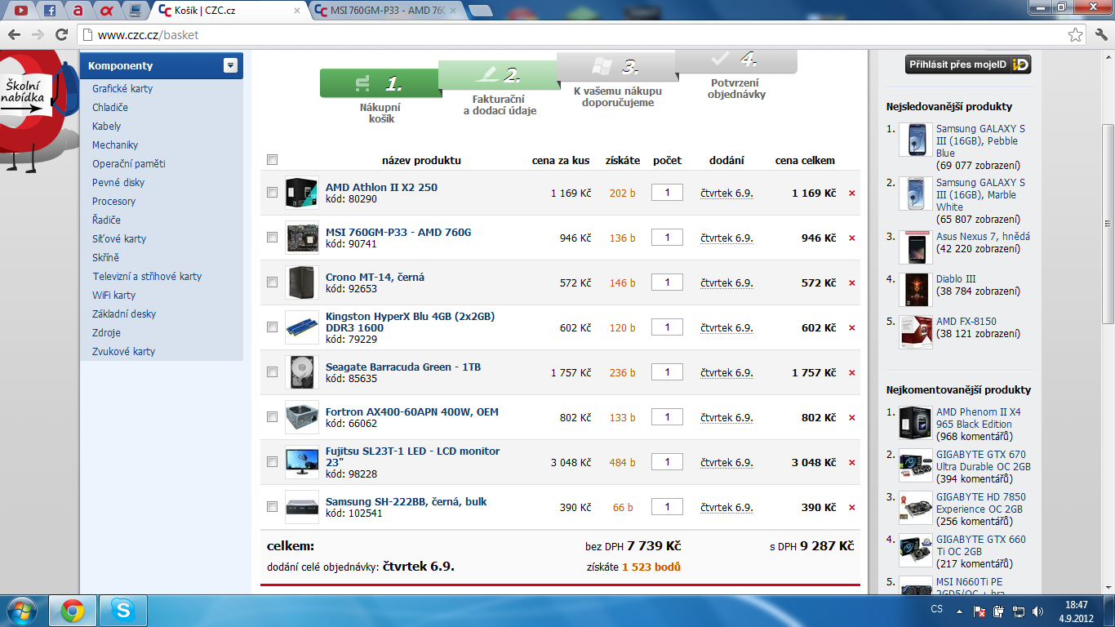
Task: Go to step 1 Nákupní košík
Action: 380,96
